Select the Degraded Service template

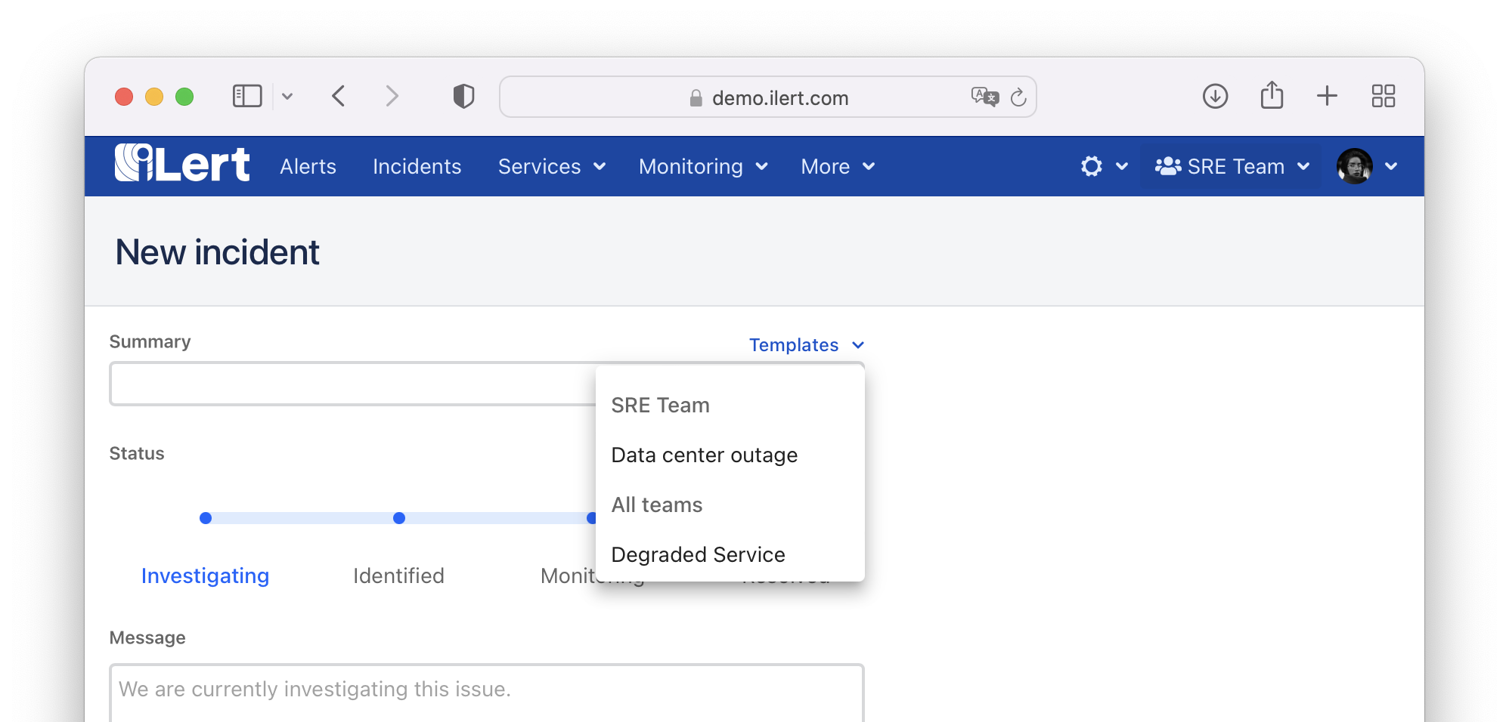pyautogui.click(x=698, y=554)
